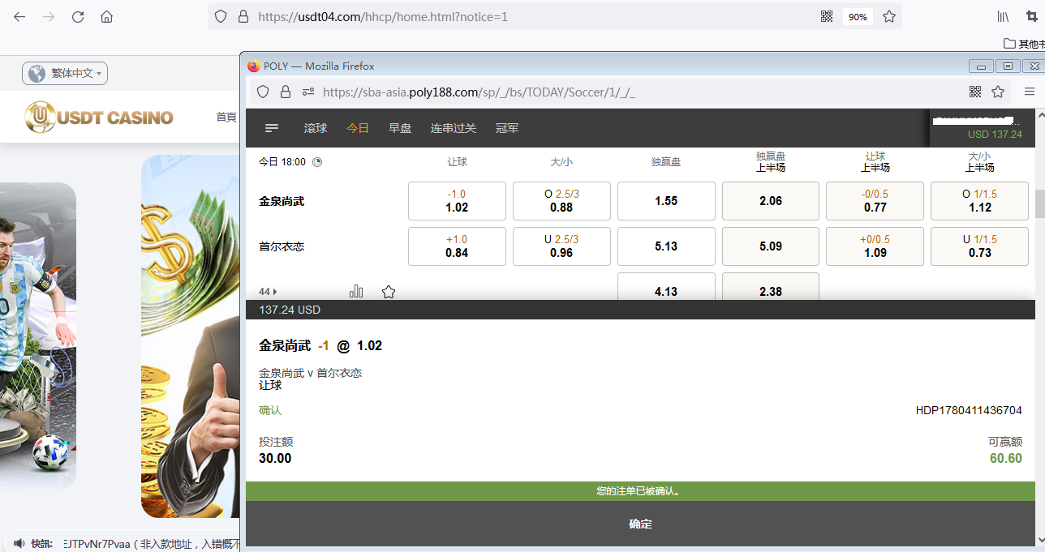
Task: Switch to the 早盘 tab
Action: 400,128
